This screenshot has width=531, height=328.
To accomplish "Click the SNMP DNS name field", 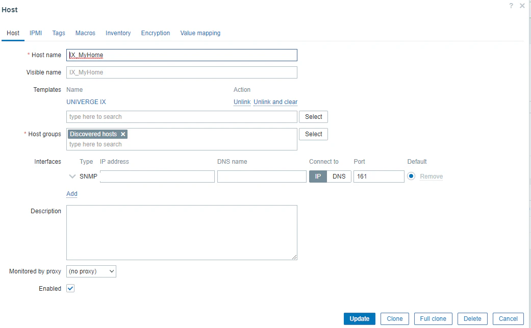I will pyautogui.click(x=262, y=176).
